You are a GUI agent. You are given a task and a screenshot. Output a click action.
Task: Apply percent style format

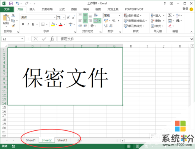tap(114, 21)
